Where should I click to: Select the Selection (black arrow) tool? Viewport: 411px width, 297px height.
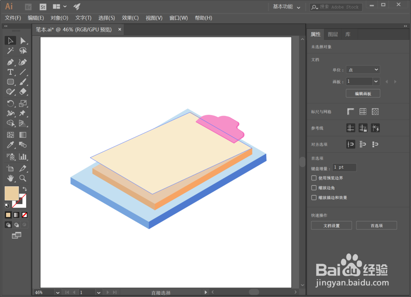click(10, 41)
